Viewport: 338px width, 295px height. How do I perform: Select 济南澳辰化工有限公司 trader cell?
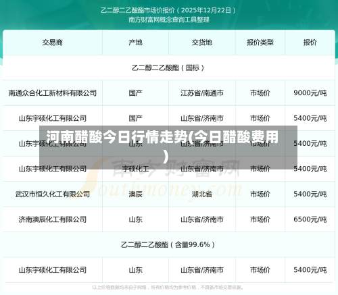coord(53,219)
